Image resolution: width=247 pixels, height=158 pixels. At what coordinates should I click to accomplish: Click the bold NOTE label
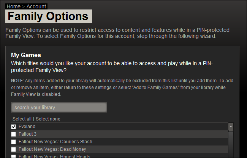pyautogui.click(x=17, y=81)
